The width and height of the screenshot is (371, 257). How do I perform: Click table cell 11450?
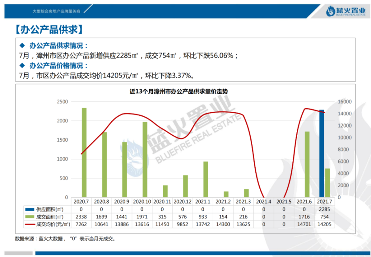coord(162,224)
